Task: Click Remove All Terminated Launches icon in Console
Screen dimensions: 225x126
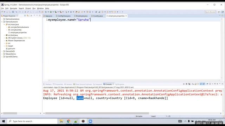Action: (189, 84)
